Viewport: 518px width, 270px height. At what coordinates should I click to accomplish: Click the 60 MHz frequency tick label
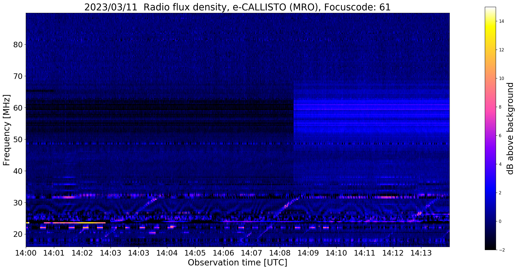(x=18, y=108)
